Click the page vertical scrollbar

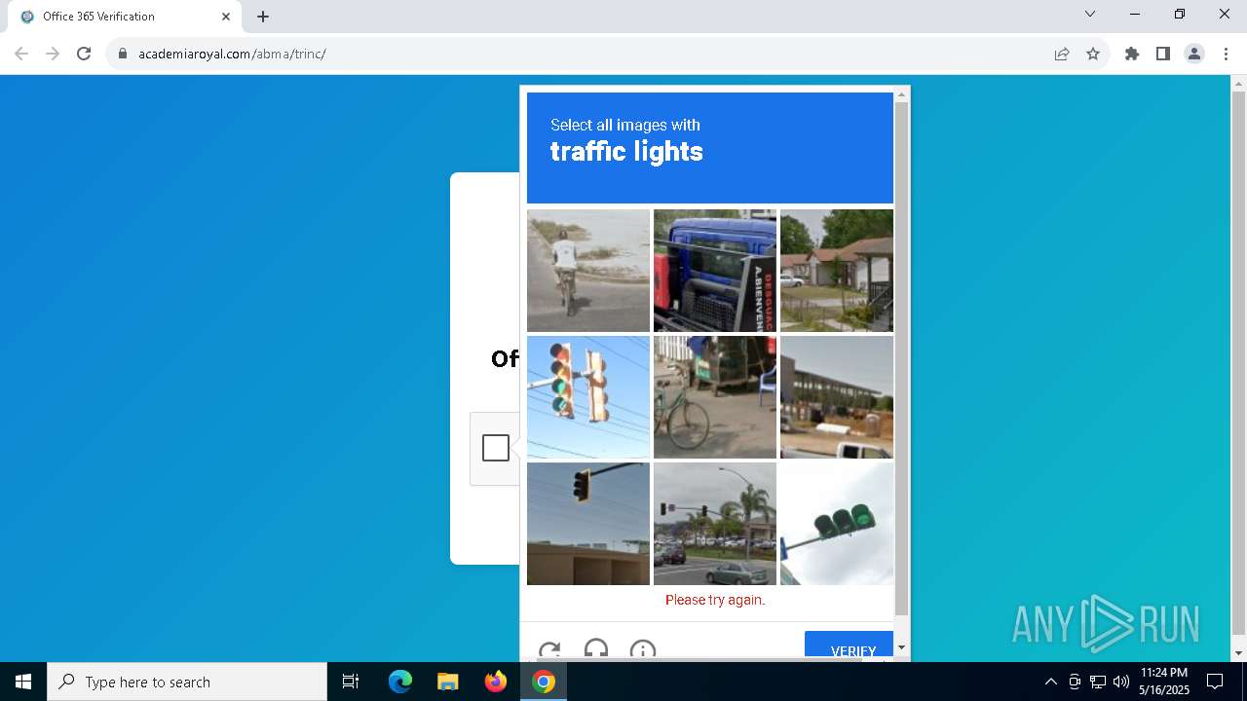1238,364
